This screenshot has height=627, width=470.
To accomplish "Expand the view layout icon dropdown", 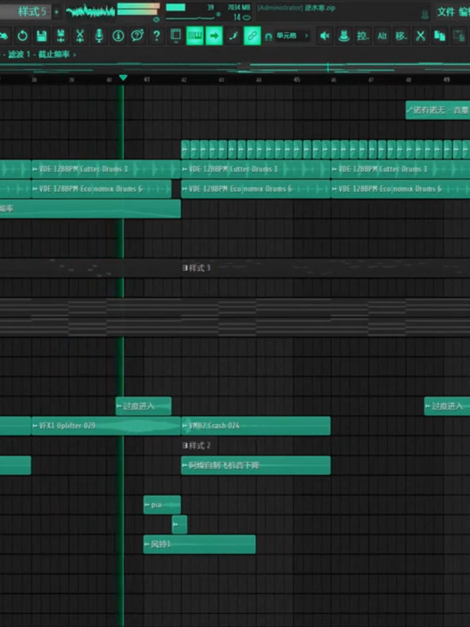I will click(x=176, y=36).
